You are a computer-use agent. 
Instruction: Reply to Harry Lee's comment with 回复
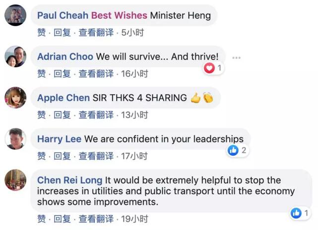click(x=62, y=156)
